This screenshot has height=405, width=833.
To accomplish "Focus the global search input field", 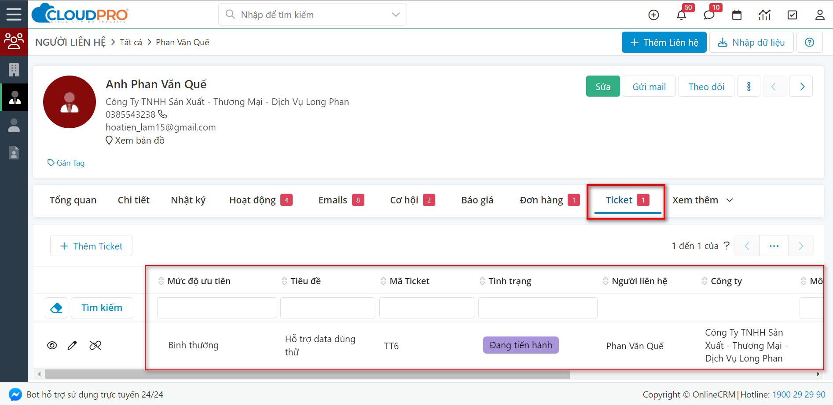I will tap(312, 14).
